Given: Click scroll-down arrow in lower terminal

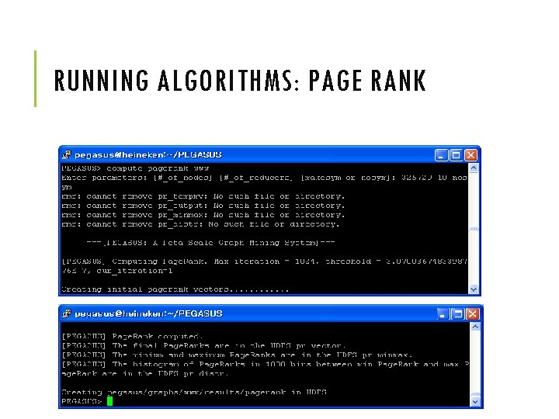Looking at the screenshot, I should pyautogui.click(x=475, y=402).
